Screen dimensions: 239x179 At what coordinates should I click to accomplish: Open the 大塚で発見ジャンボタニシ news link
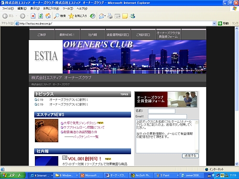pos(80,123)
